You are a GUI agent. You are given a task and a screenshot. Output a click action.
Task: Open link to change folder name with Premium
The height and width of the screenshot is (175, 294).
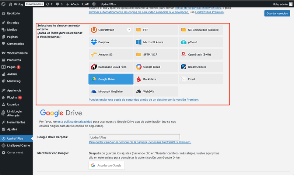140,142
